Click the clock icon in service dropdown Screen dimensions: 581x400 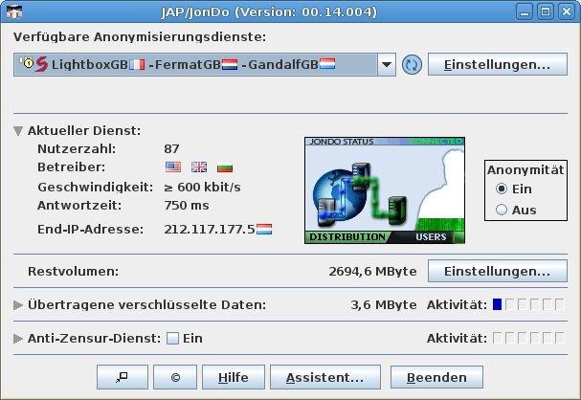(x=28, y=62)
